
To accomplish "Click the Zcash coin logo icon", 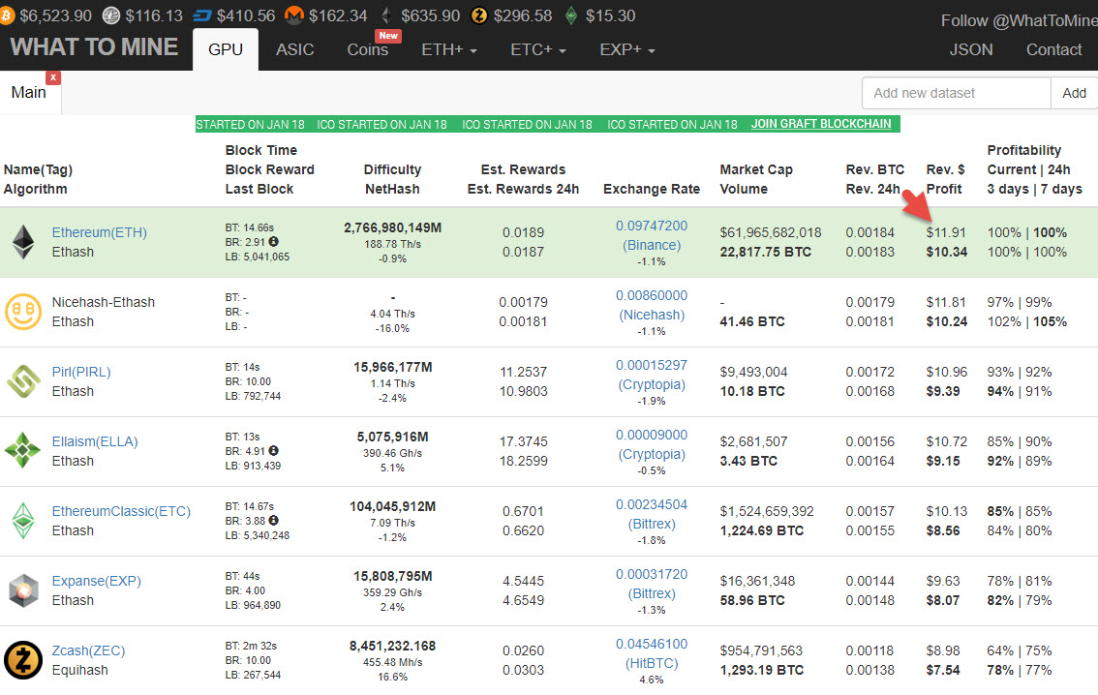I will (22, 660).
